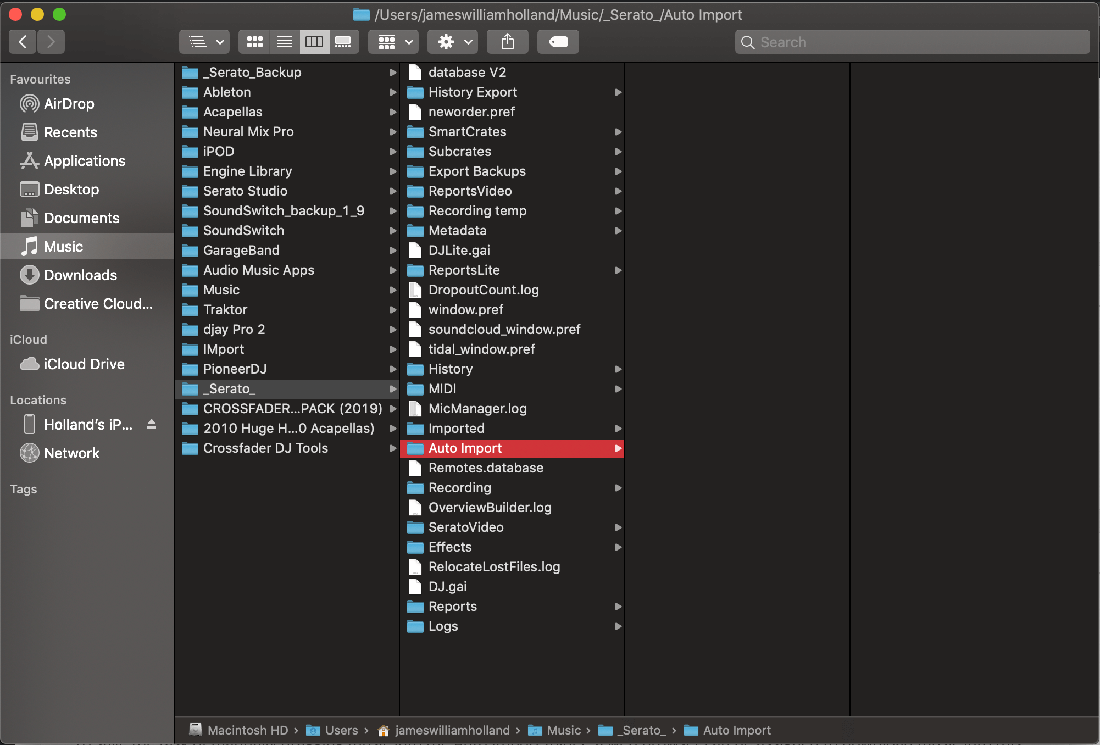Expand the Subcrates folder chevron
Viewport: 1100px width, 745px height.
[x=618, y=152]
